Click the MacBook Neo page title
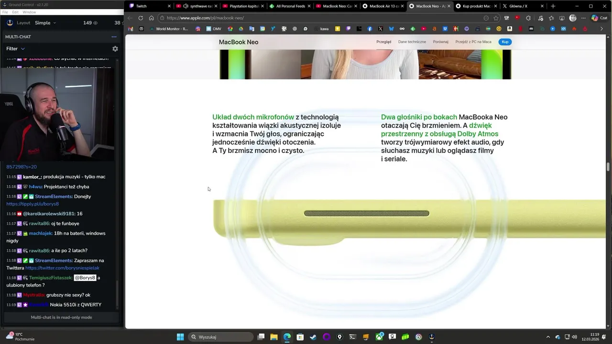The height and width of the screenshot is (344, 612). [x=239, y=42]
